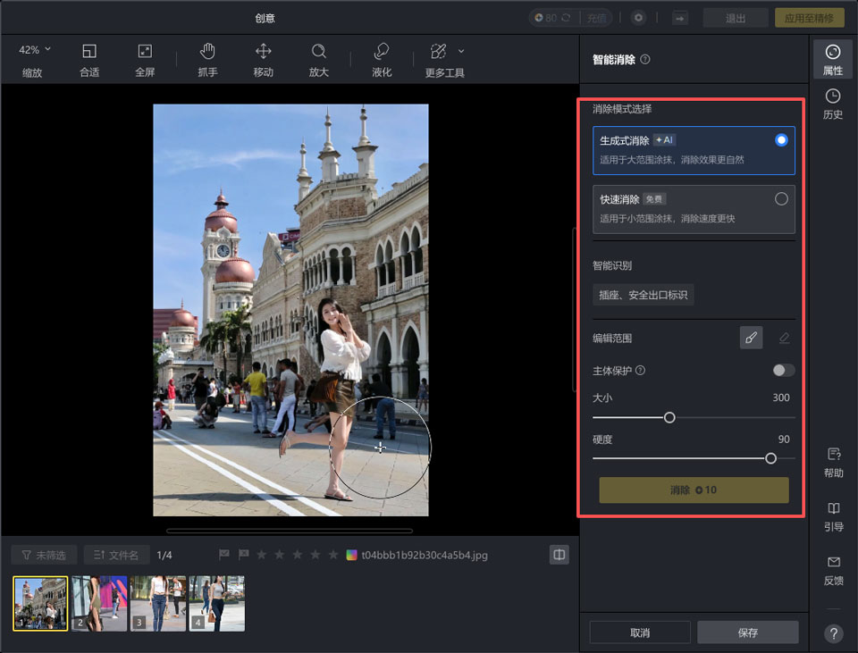Open the split comparison view icon

tap(559, 555)
